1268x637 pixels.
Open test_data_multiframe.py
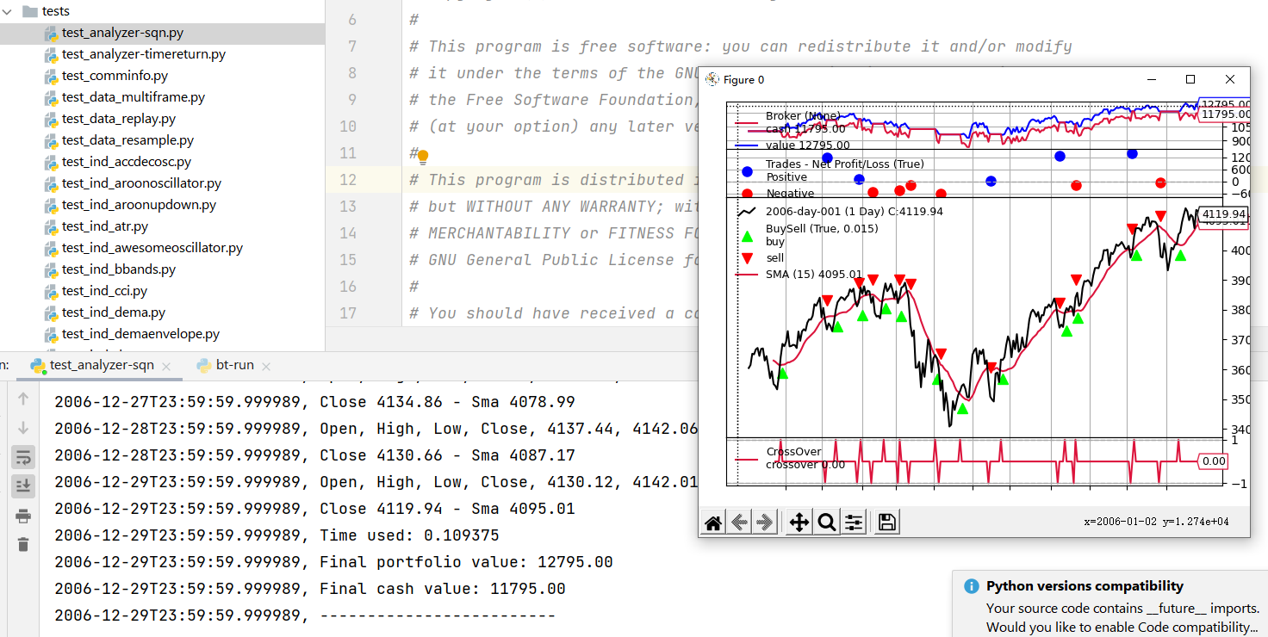coord(134,97)
